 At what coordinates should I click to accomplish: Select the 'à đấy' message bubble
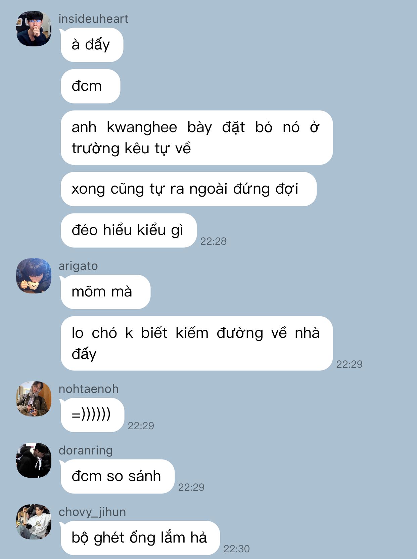92,45
